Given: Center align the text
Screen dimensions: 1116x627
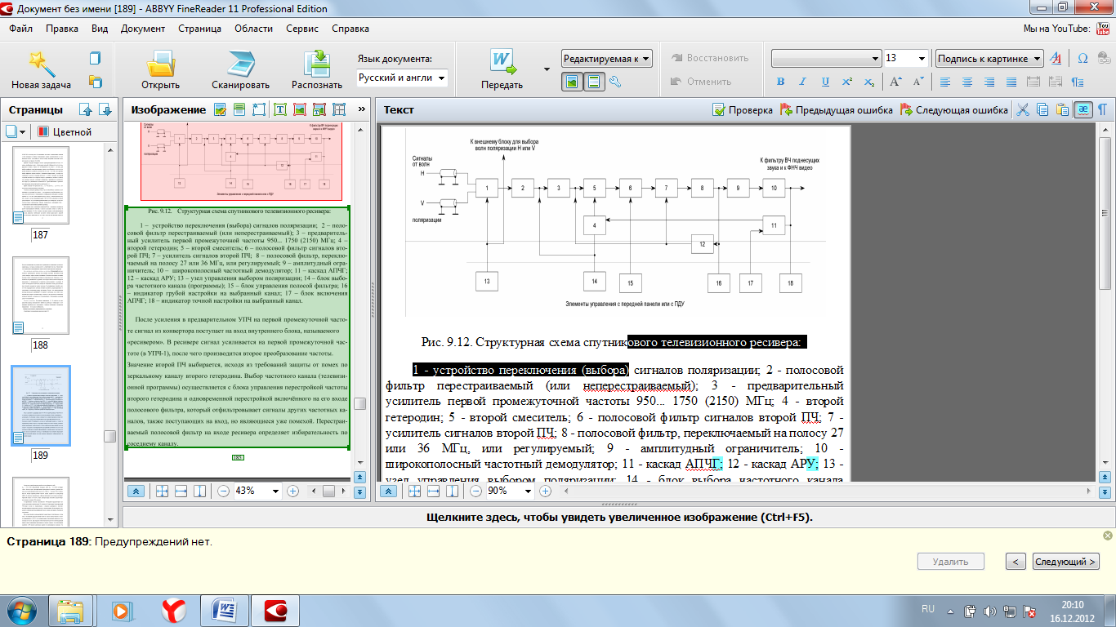Looking at the screenshot, I should (967, 82).
